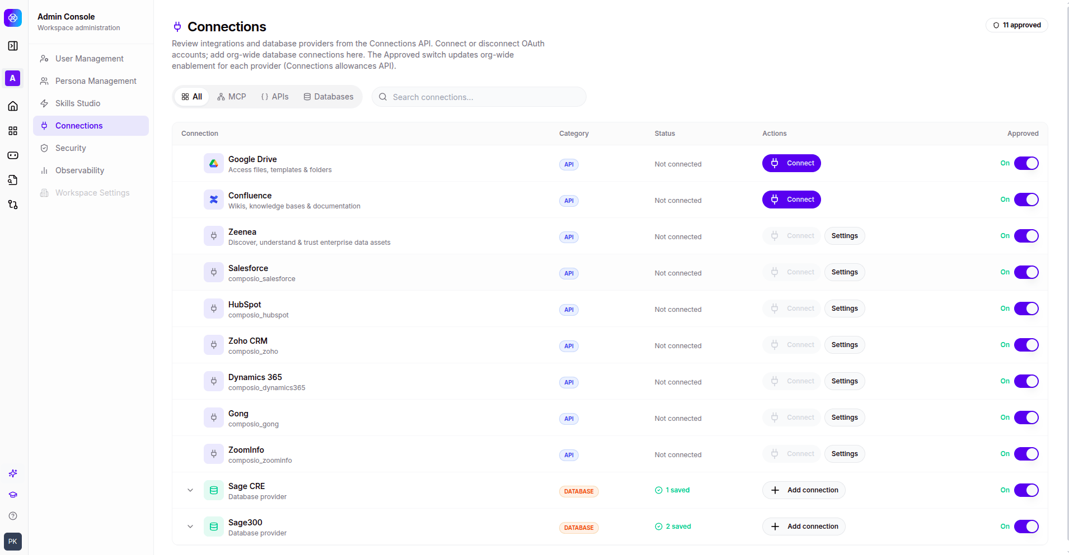Viewport: 1069px width, 555px height.
Task: Click the Sage300 database icon
Action: (214, 526)
